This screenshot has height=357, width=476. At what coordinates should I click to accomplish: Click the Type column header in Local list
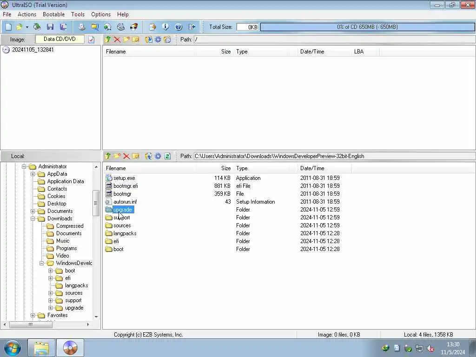(x=265, y=168)
